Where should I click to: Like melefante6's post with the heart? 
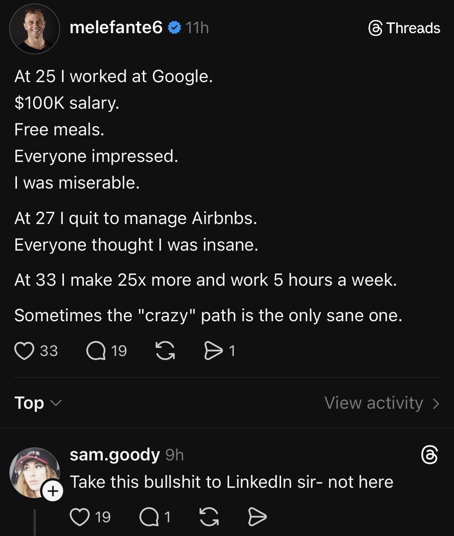click(24, 351)
